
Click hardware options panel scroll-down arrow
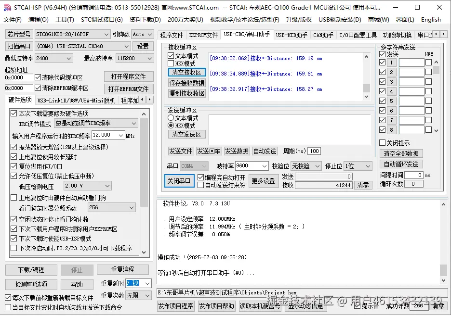(x=144, y=253)
